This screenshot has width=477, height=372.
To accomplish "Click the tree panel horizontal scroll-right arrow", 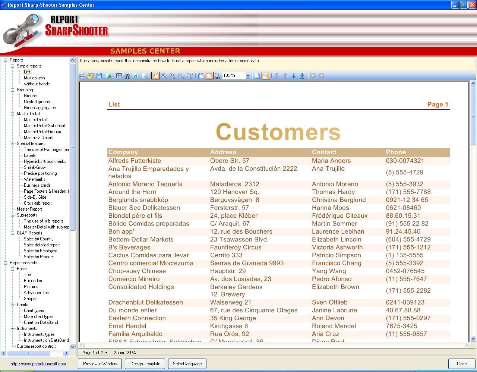I will click(66, 353).
